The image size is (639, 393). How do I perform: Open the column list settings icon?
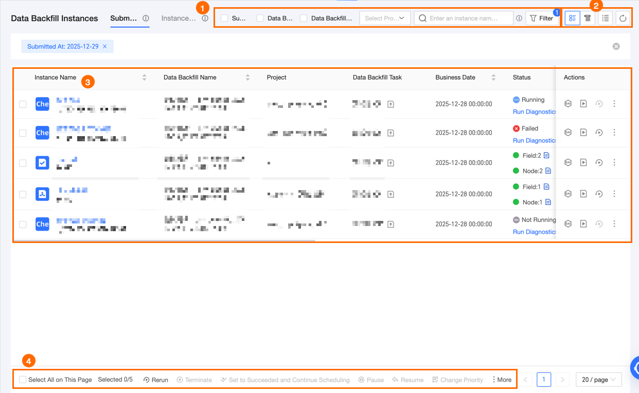point(606,18)
